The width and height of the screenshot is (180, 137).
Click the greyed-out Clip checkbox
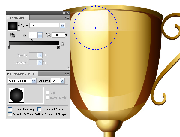point(47,93)
